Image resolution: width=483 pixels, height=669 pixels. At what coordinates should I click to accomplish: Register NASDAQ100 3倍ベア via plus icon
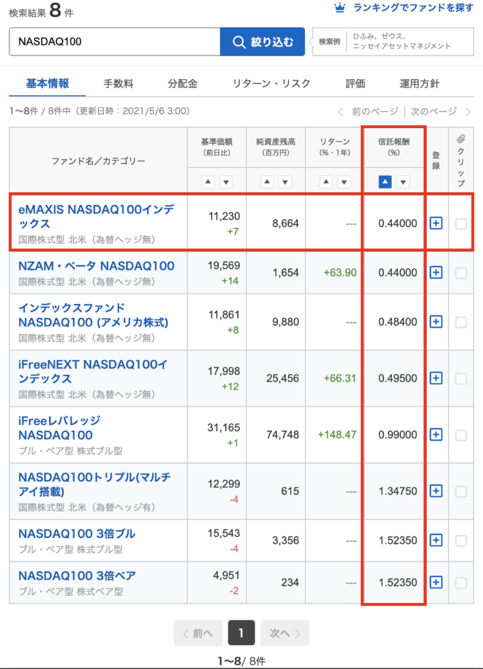coord(436,583)
